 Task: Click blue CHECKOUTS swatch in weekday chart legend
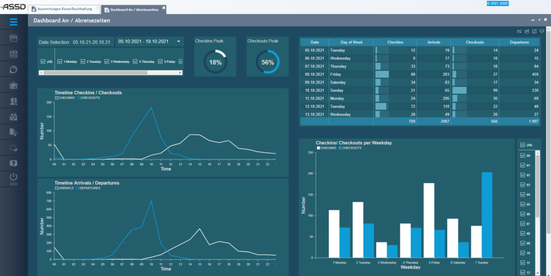[340, 148]
